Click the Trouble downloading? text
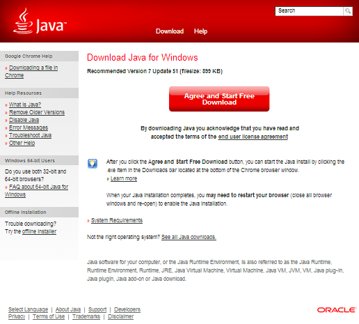The width and height of the screenshot is (359, 324). [31, 224]
